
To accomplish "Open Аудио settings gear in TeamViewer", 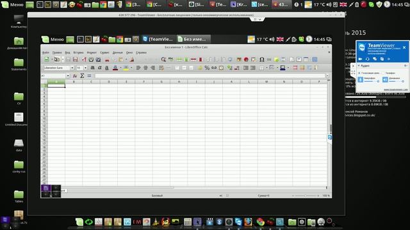I will [405, 65].
